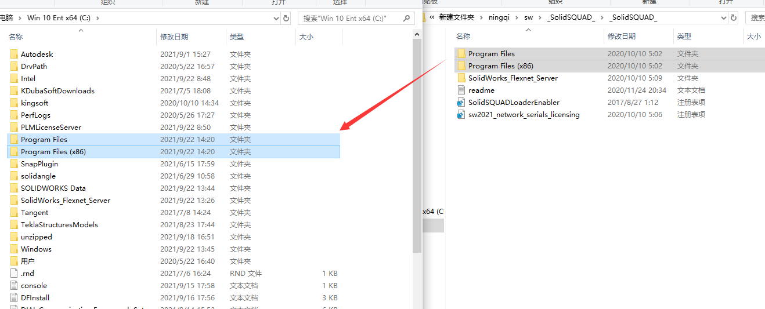Click the vertical scrollbar in C: drive window
Viewport: 765px width, 309px height.
(x=417, y=145)
